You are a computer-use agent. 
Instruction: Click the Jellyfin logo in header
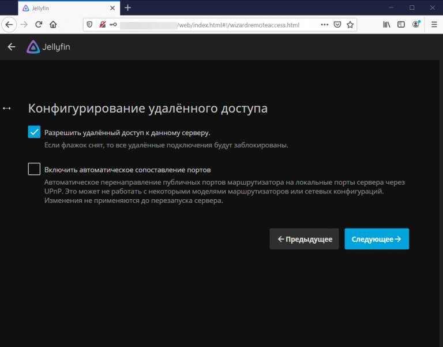pyautogui.click(x=48, y=47)
